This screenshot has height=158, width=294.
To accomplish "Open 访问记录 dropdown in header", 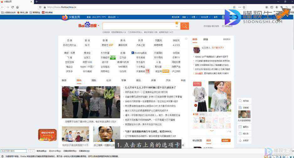I will [206, 17].
